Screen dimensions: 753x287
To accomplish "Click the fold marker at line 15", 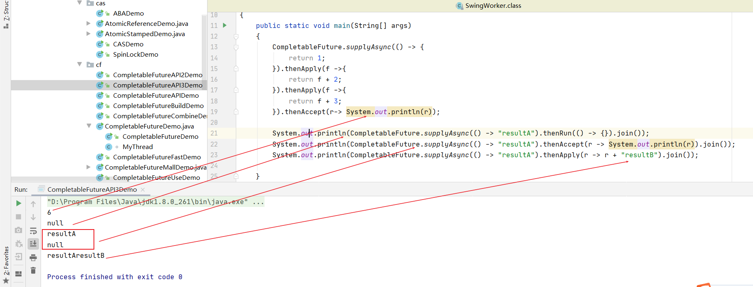I will (236, 69).
